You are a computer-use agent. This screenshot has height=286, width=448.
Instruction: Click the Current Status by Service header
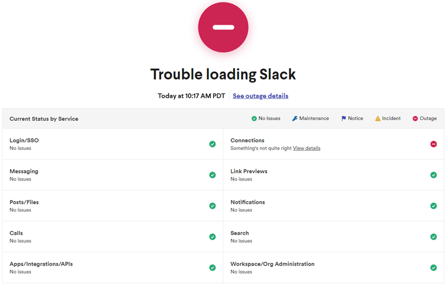pyautogui.click(x=44, y=119)
